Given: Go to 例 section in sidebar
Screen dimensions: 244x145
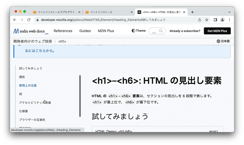Looking at the screenshot, I should click(20, 94).
